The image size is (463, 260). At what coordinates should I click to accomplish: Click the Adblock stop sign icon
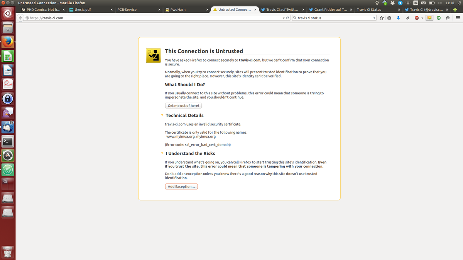pos(417,18)
